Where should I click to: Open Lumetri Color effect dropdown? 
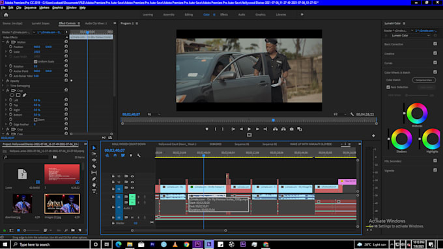pyautogui.click(x=411, y=36)
